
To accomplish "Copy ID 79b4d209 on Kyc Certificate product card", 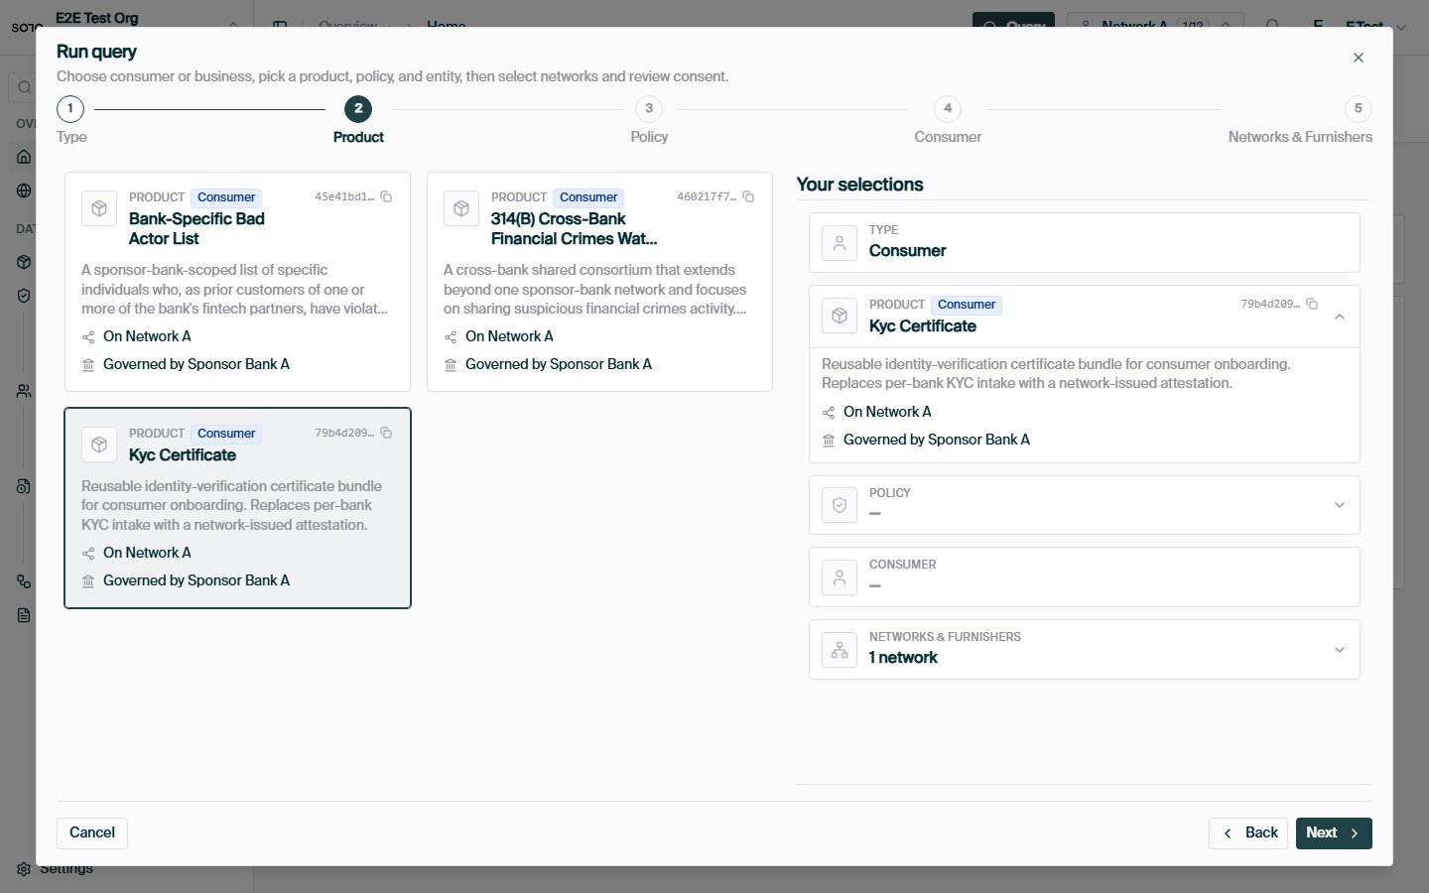I will (x=387, y=433).
